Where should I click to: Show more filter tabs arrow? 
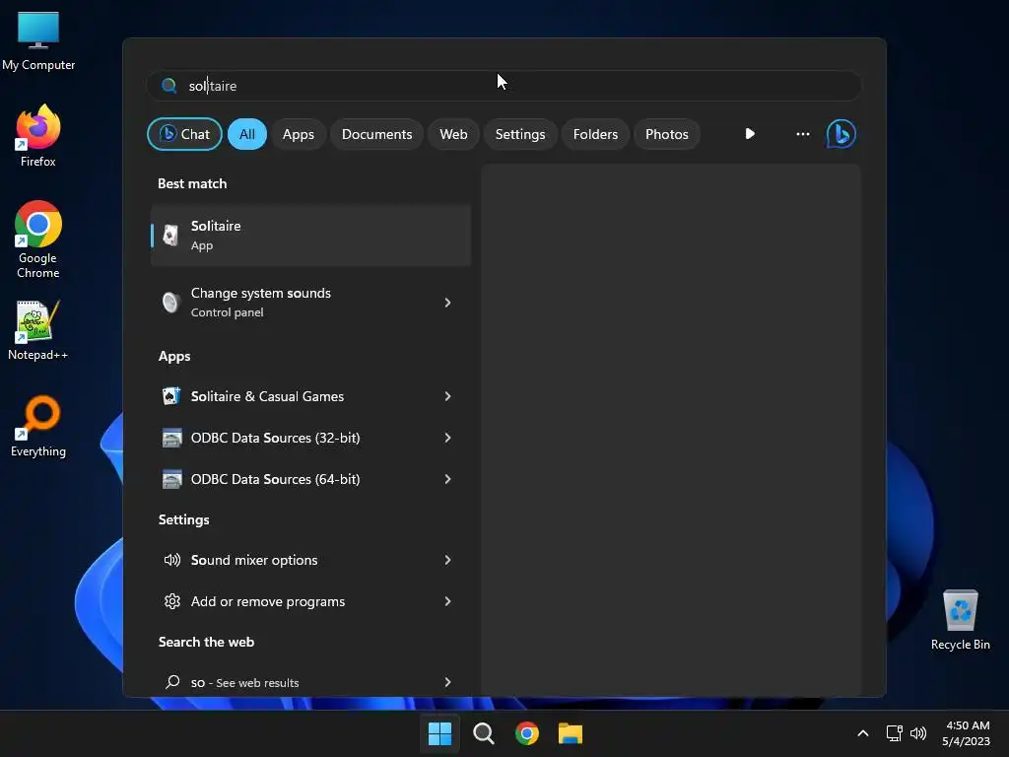pyautogui.click(x=750, y=134)
